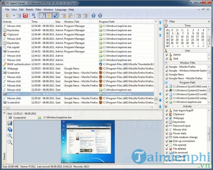Viewport: 213px width, 170px height.
Task: Click the record file info icon beside the dropdown arrow
Action: 19,16
